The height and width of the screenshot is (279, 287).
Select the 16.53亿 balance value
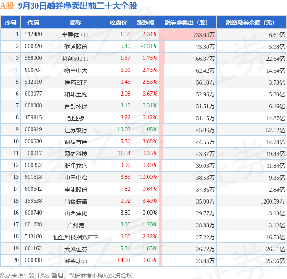tap(276, 237)
